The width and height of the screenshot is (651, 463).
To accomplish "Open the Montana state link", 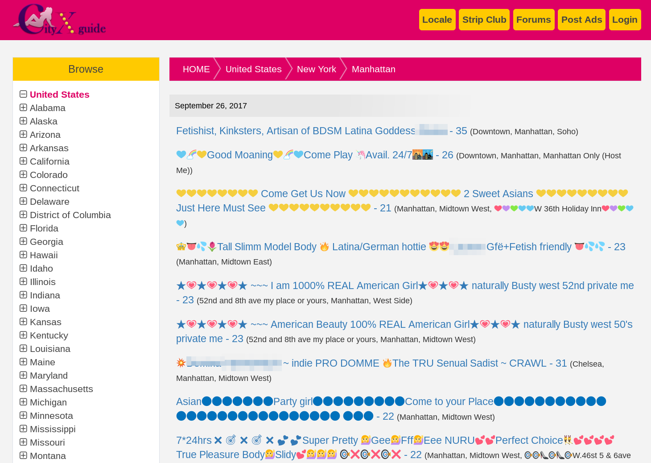I will click(x=48, y=456).
